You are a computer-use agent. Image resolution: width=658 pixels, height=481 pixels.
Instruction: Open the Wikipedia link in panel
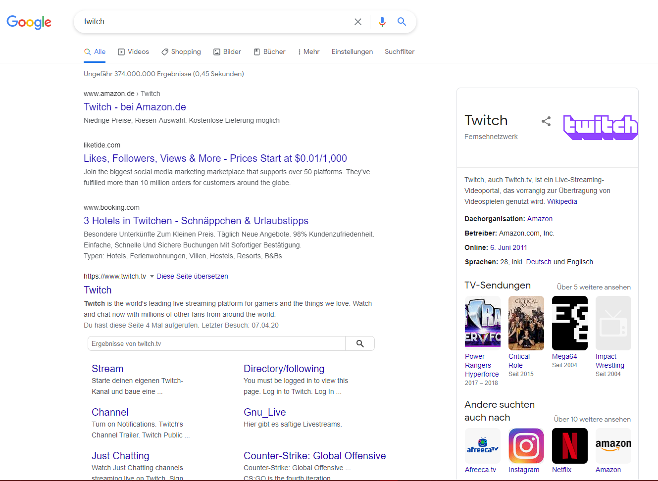click(x=562, y=201)
